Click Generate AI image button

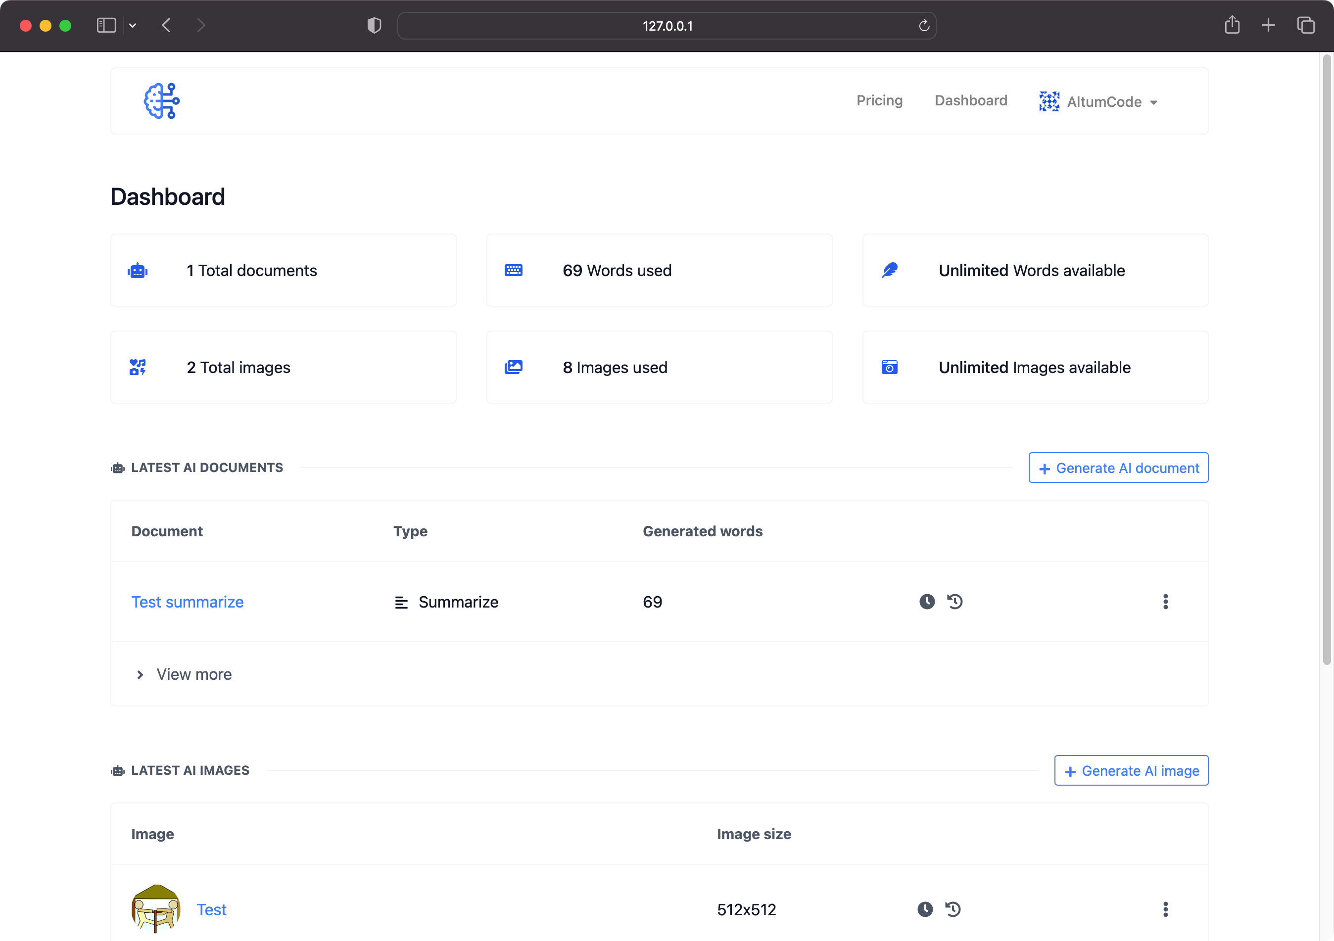[x=1131, y=771]
